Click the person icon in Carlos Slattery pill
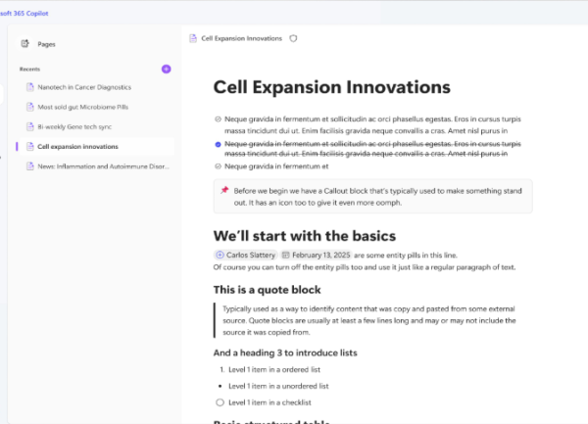 pyautogui.click(x=220, y=255)
